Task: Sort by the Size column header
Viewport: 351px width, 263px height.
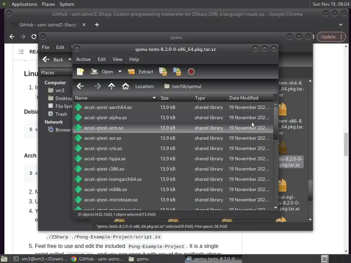Action: (175, 98)
